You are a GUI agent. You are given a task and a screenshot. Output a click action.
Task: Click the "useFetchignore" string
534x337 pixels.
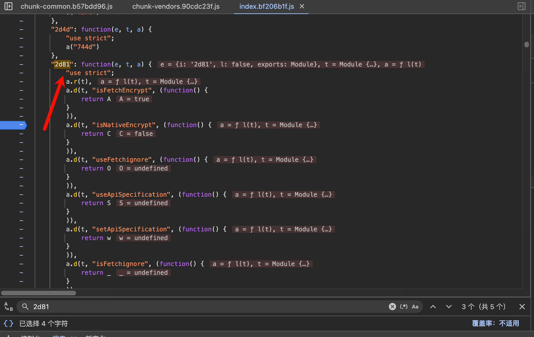pyautogui.click(x=122, y=160)
